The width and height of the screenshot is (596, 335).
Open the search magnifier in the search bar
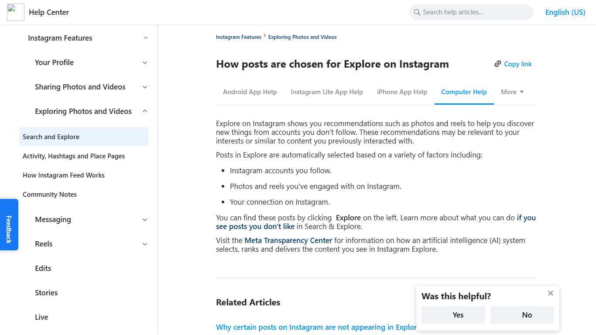click(x=417, y=12)
